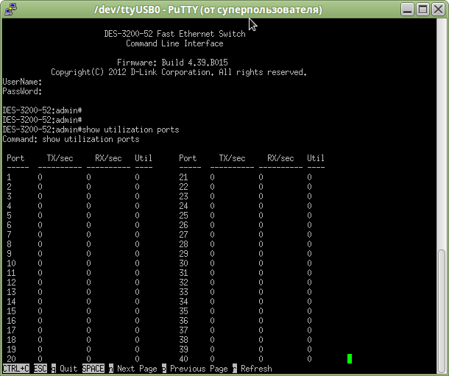Click the PassWord prompt line
This screenshot has width=449, height=376.
(x=22, y=91)
